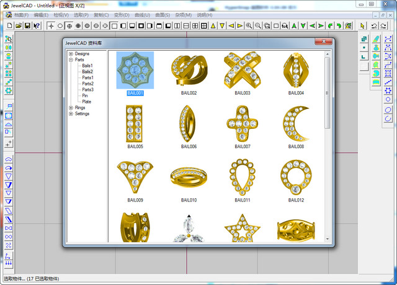397x285 pixels.
Task: Click the Zoom In magnifier icon
Action: 249,25
